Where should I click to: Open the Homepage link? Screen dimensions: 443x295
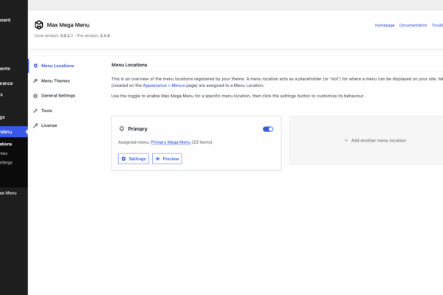(385, 25)
